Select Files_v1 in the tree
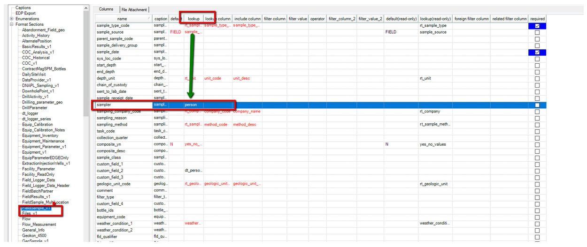This screenshot has width=587, height=247. [x=30, y=213]
